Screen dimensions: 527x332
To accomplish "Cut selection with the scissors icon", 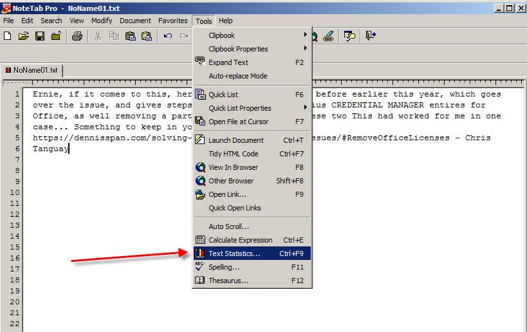I will pyautogui.click(x=98, y=36).
